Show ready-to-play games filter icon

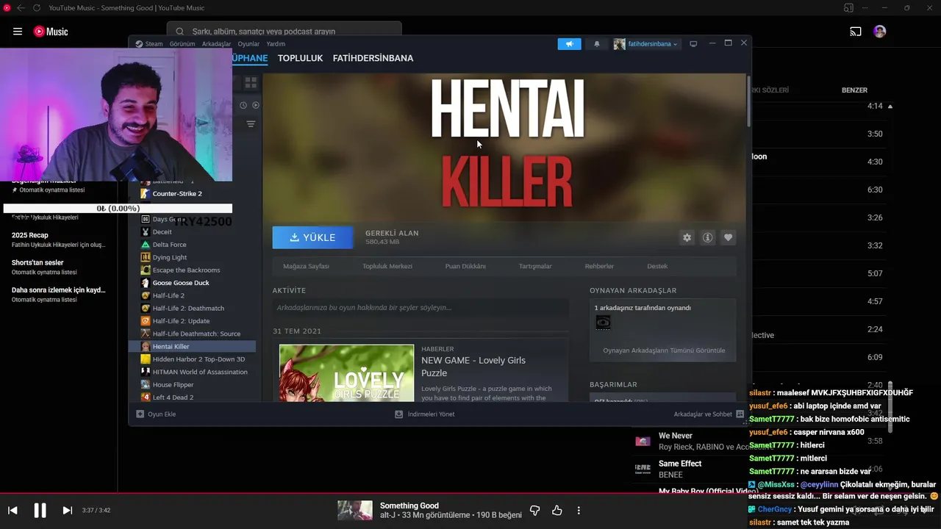point(256,105)
